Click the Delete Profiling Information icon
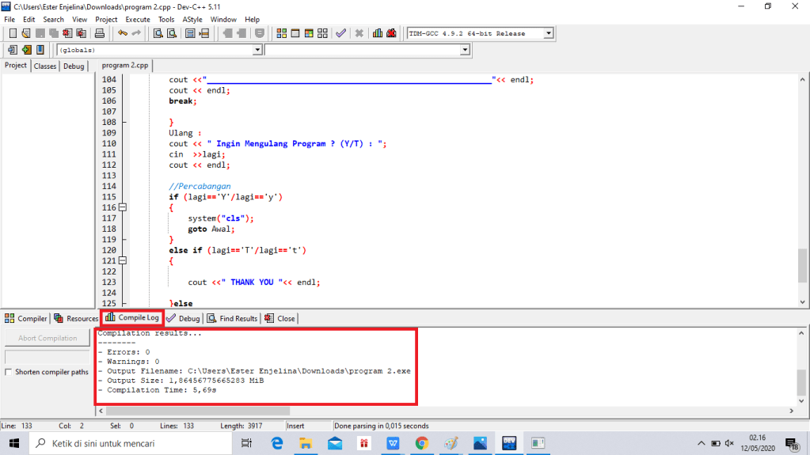This screenshot has height=455, width=810. 391,33
